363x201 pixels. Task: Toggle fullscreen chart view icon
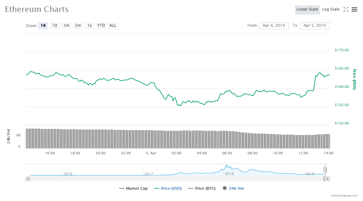[x=346, y=9]
